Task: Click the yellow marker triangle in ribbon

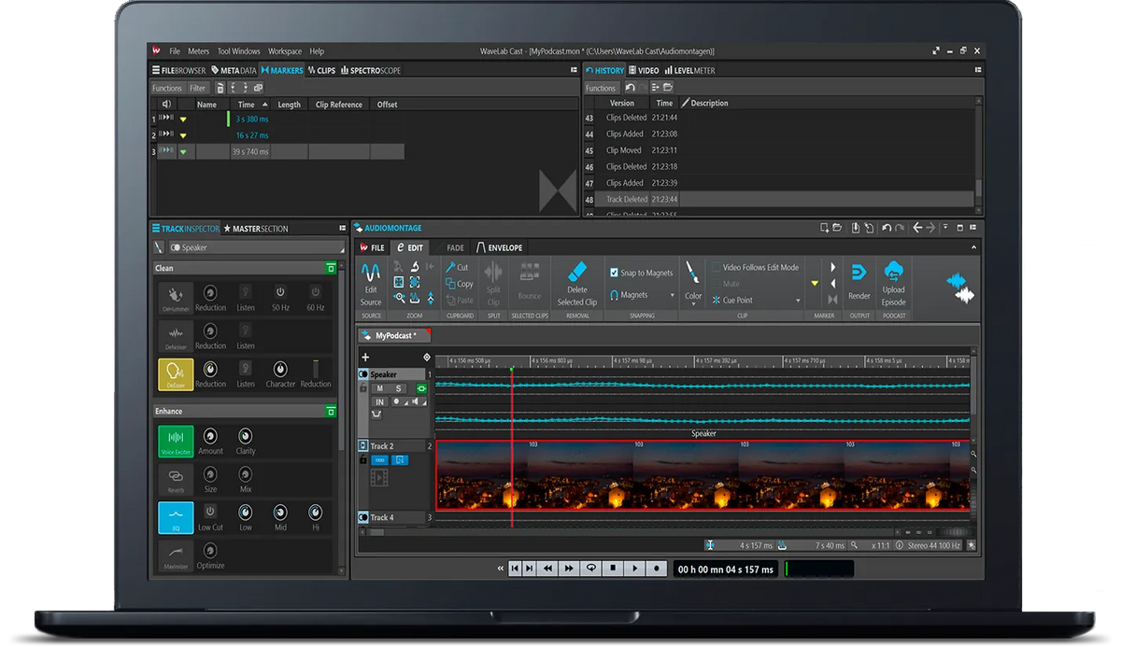Action: click(815, 283)
